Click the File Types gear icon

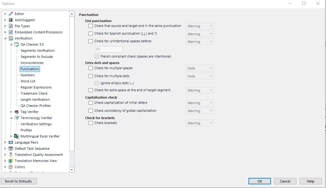point(11,26)
